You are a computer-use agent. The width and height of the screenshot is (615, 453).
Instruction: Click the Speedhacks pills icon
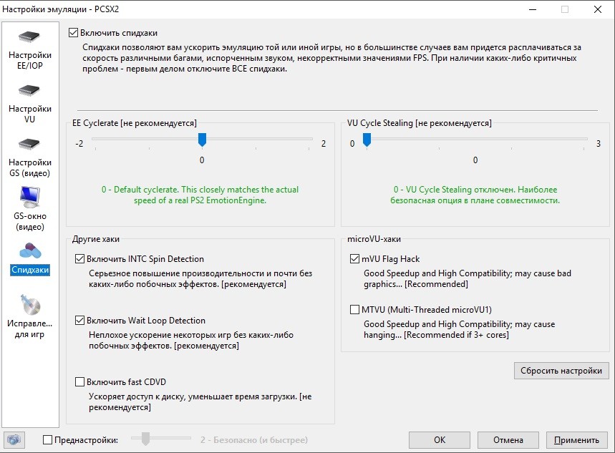[30, 250]
